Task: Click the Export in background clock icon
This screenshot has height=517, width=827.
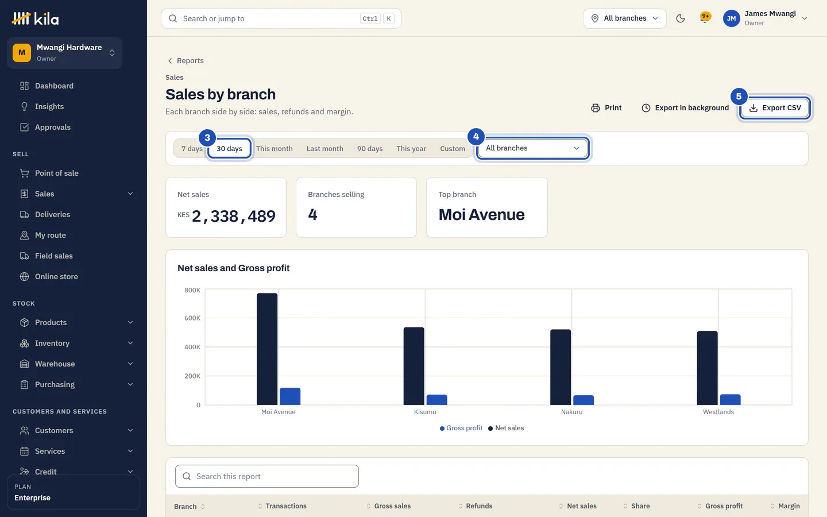Action: tap(646, 108)
